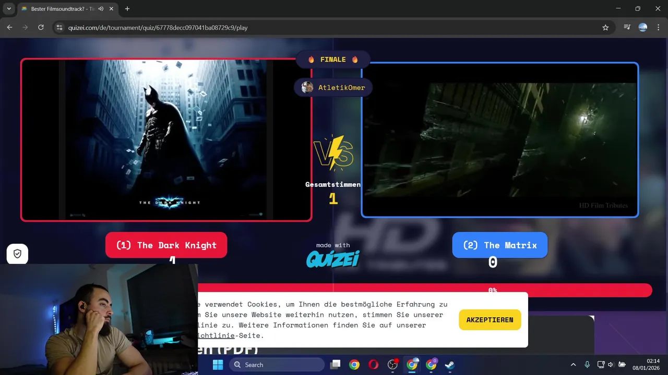Vote for (2) The Matrix

click(500, 245)
